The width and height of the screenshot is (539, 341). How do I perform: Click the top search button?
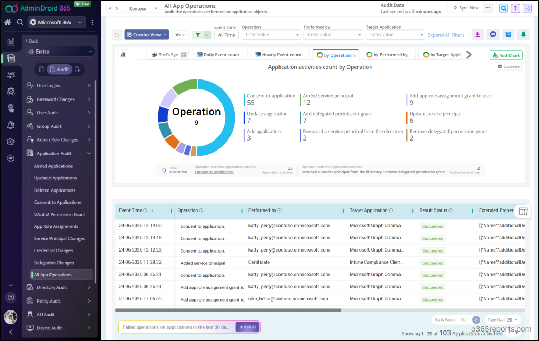[x=503, y=8]
